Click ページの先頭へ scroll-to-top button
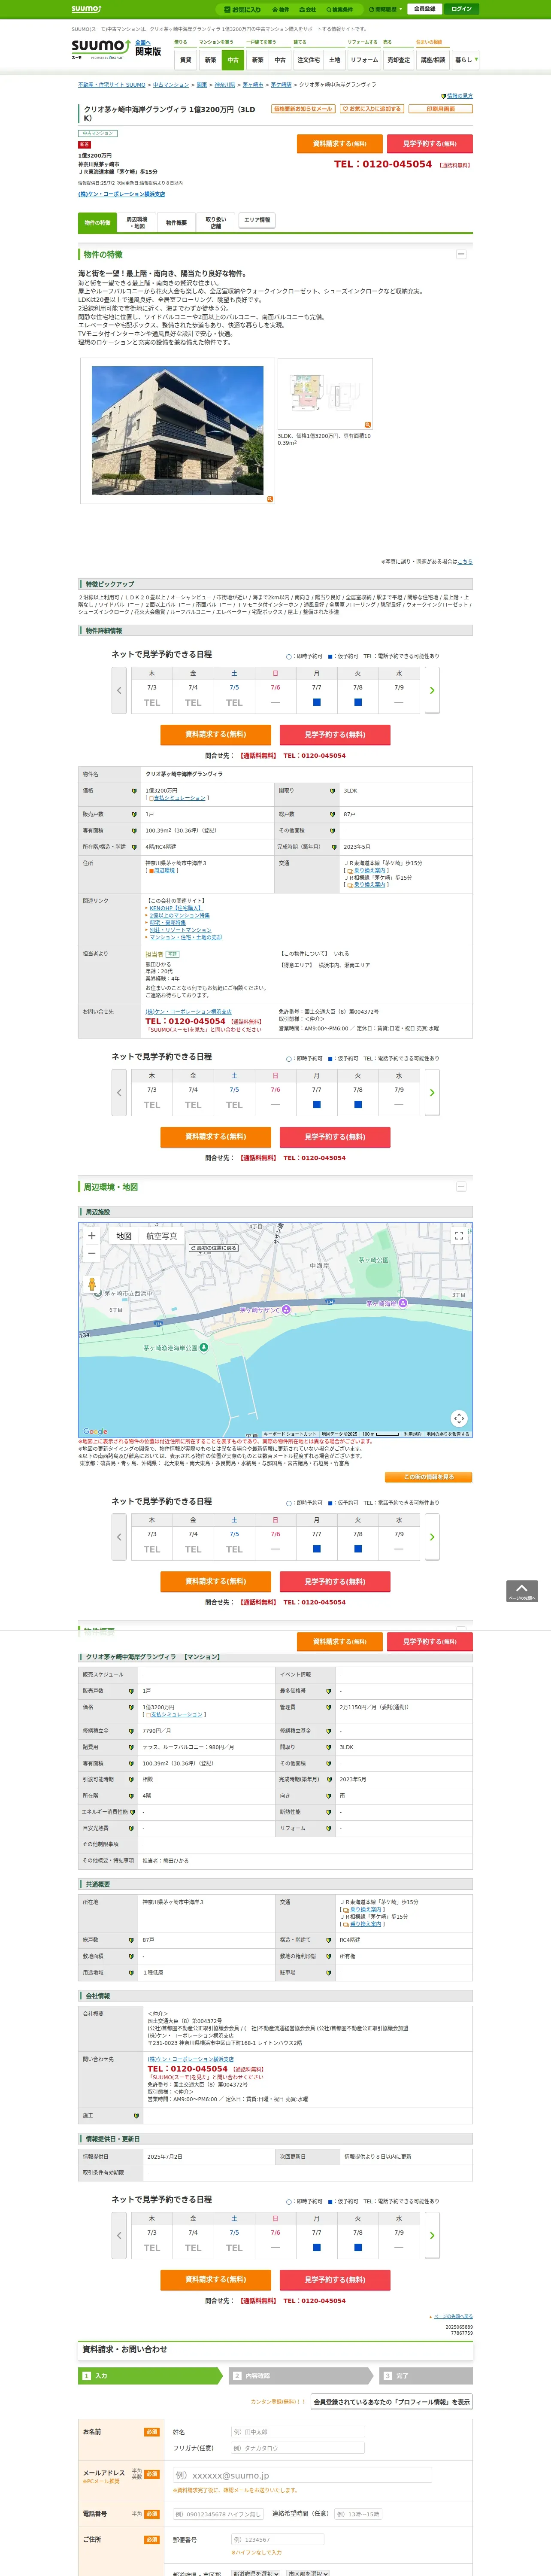This screenshot has width=551, height=2576. [521, 1591]
